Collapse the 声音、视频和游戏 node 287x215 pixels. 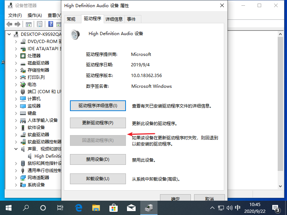pyautogui.click(x=16, y=149)
